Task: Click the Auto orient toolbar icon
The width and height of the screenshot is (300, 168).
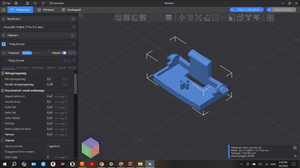Action: [x=135, y=18]
